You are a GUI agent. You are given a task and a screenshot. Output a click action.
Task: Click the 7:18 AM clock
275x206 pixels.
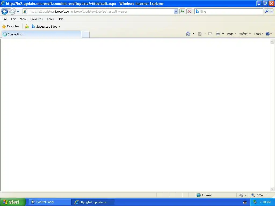pos(265,202)
